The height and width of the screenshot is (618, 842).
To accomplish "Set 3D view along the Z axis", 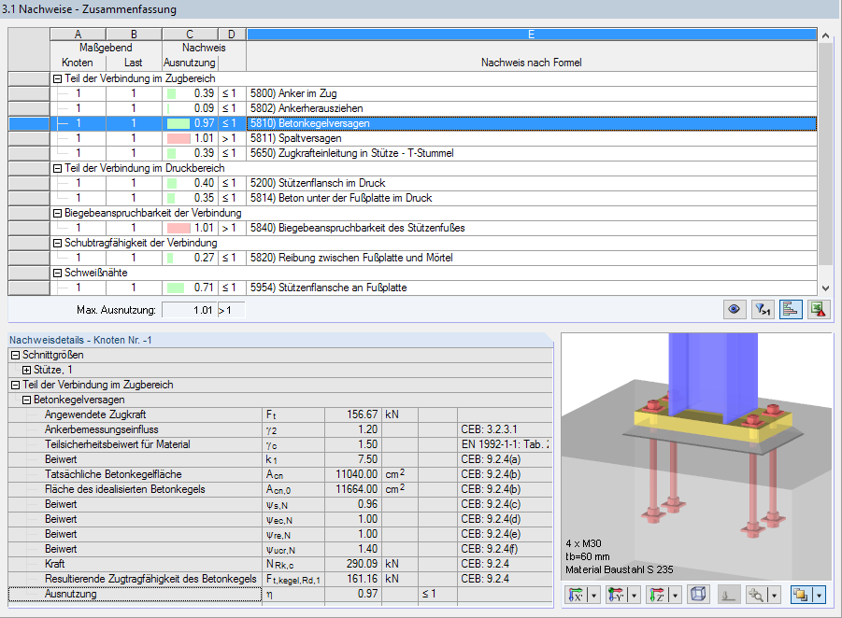I will pos(657,595).
